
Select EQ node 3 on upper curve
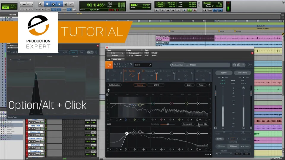153,103
